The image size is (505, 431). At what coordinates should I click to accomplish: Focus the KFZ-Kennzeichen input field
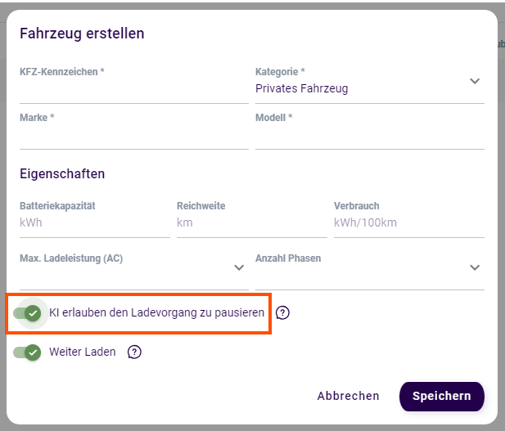[133, 89]
